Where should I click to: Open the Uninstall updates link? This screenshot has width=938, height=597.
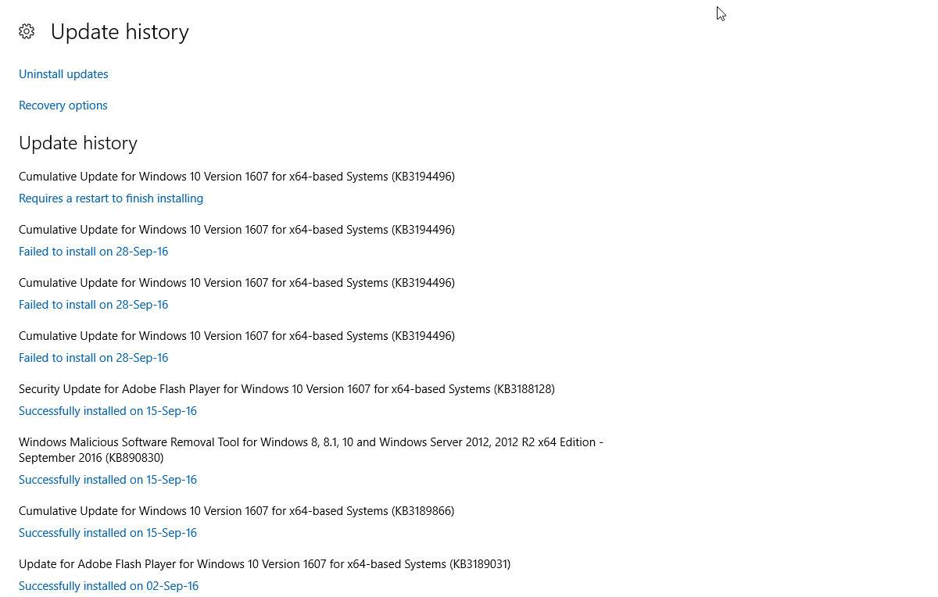pyautogui.click(x=63, y=74)
